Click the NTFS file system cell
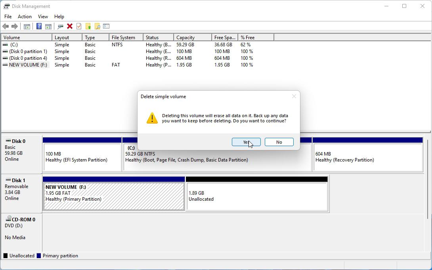The width and height of the screenshot is (432, 270). pos(117,45)
